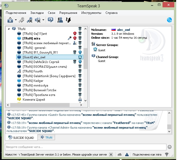Viewport: 184px width, 160px height.
Task: Toggle microphone mute in the toolbar
Action: click(x=30, y=20)
